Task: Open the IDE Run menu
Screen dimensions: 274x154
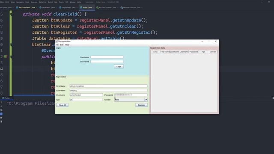Action: tap(56, 2)
